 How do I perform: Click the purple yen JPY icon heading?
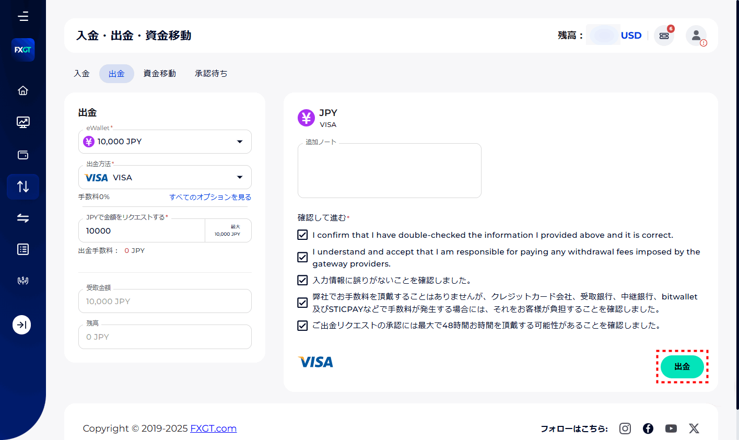(x=306, y=118)
